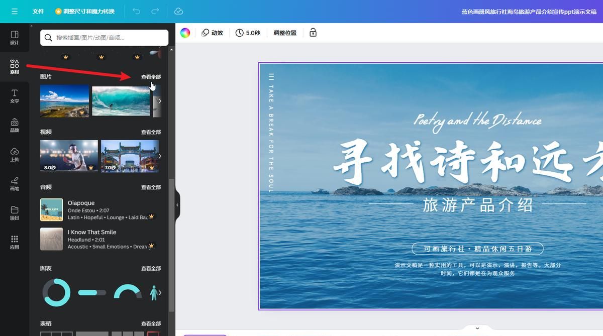Open 动效 animation options

212,33
